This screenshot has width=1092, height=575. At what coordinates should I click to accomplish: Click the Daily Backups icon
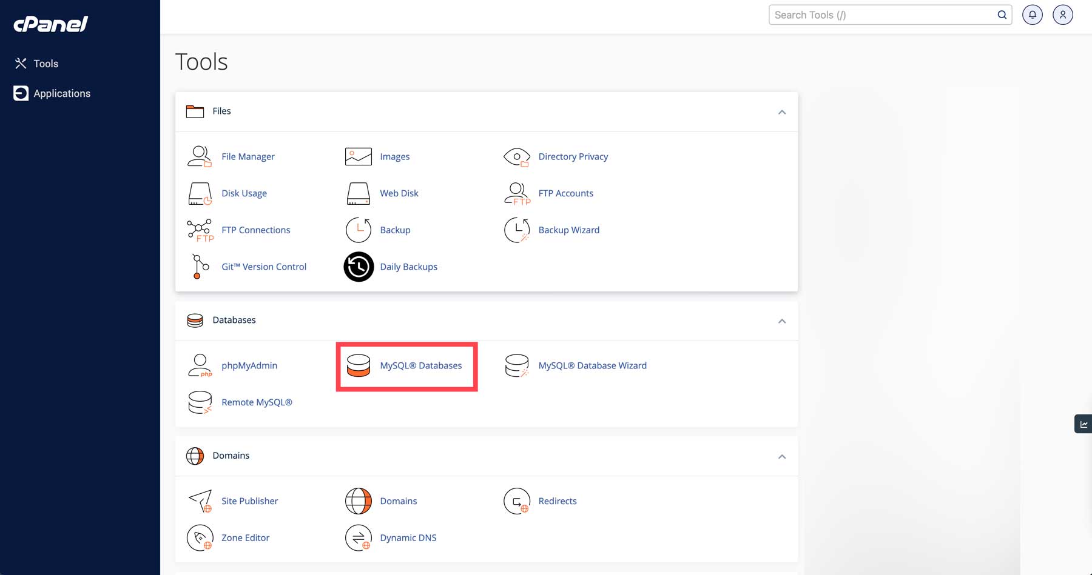click(358, 267)
